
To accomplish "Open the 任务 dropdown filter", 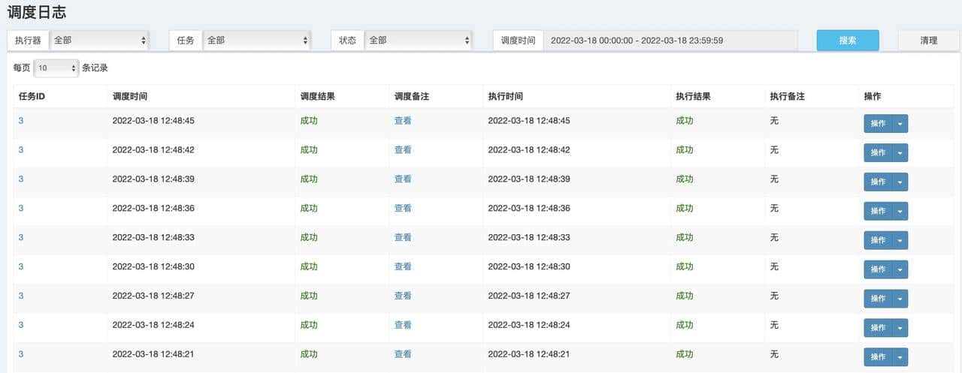I will [256, 41].
